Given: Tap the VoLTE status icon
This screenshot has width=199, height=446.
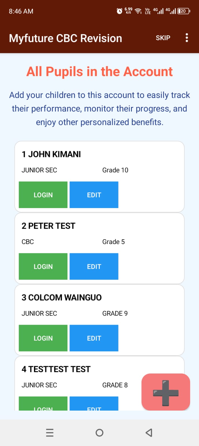Looking at the screenshot, I should tap(147, 11).
